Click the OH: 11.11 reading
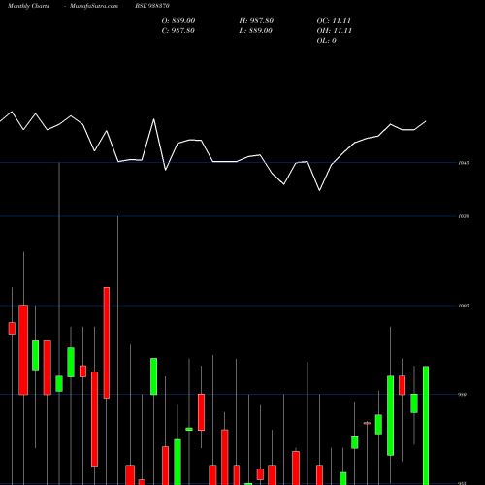Viewport: 485px width, 485px height. click(335, 30)
